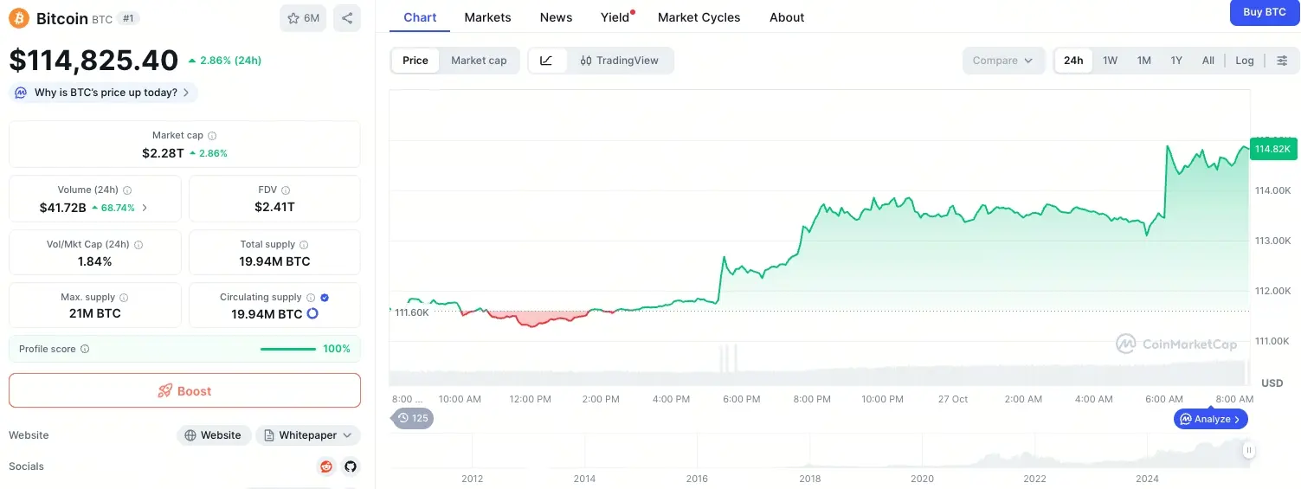
Task: Add Bitcoin to watchlist via star button
Action: (x=303, y=18)
